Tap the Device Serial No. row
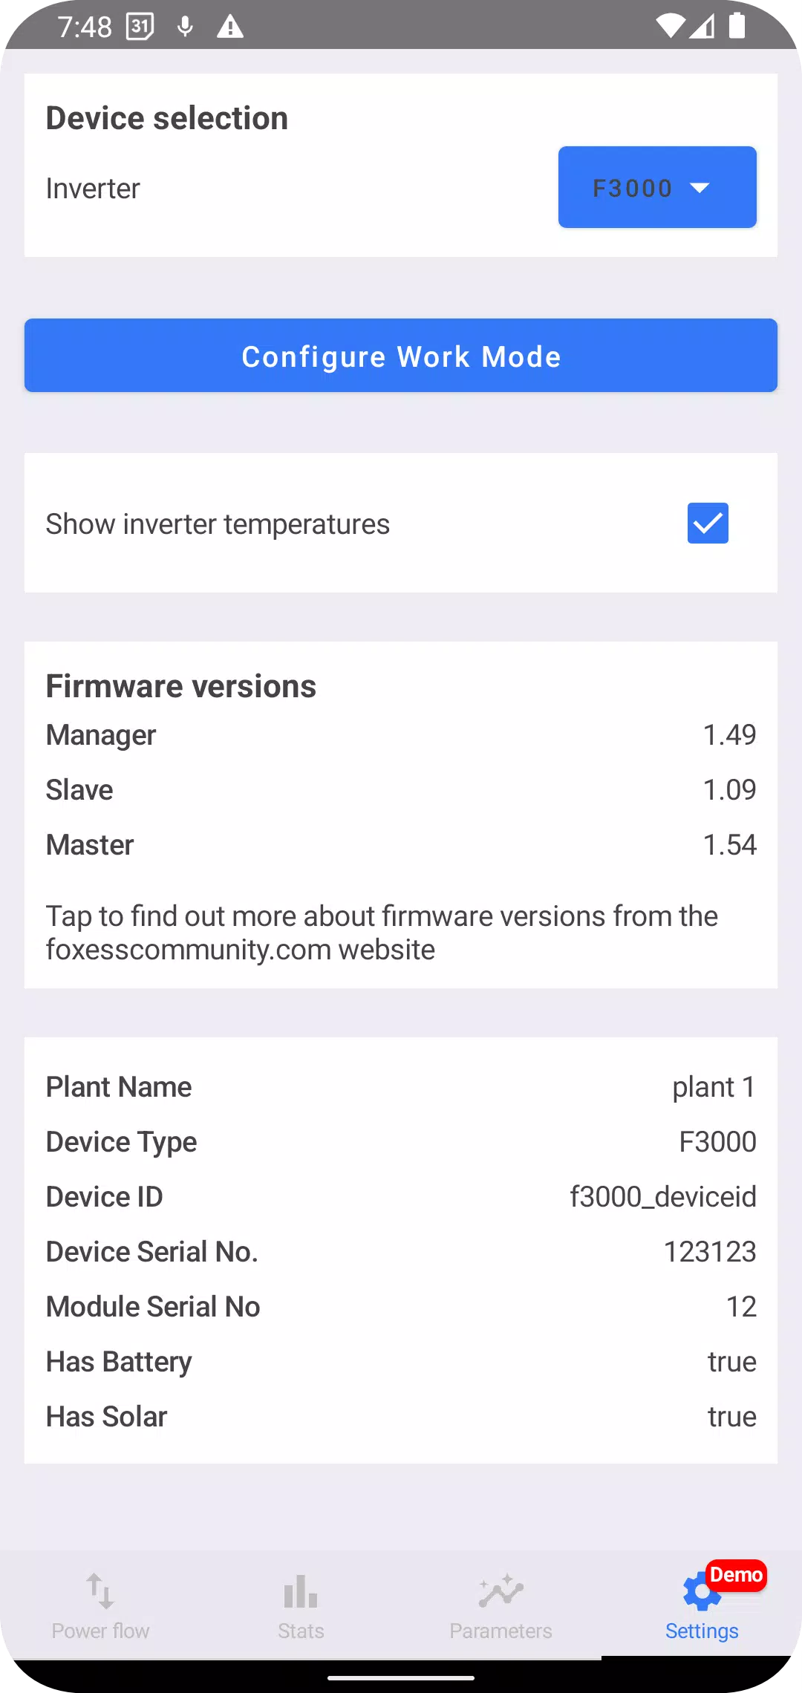 pos(401,1252)
